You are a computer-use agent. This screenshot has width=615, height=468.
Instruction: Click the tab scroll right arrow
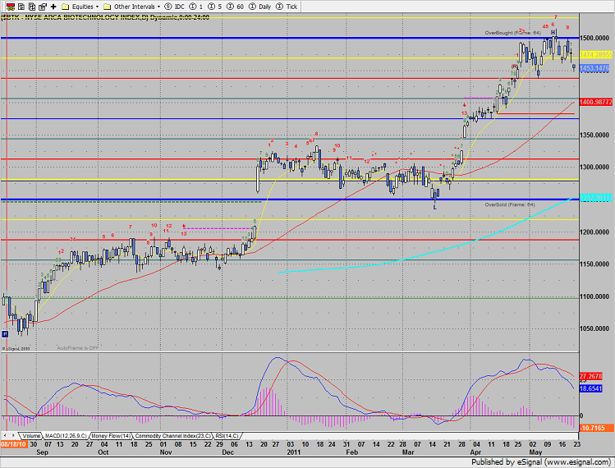[x=13, y=435]
